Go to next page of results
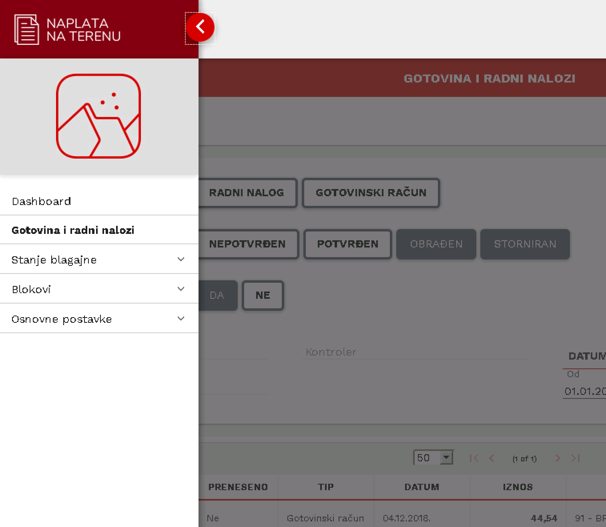The image size is (606, 527). pos(558,458)
